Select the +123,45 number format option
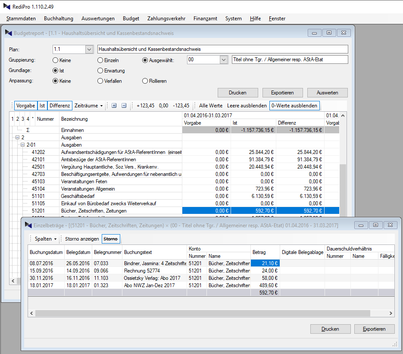 (145, 106)
